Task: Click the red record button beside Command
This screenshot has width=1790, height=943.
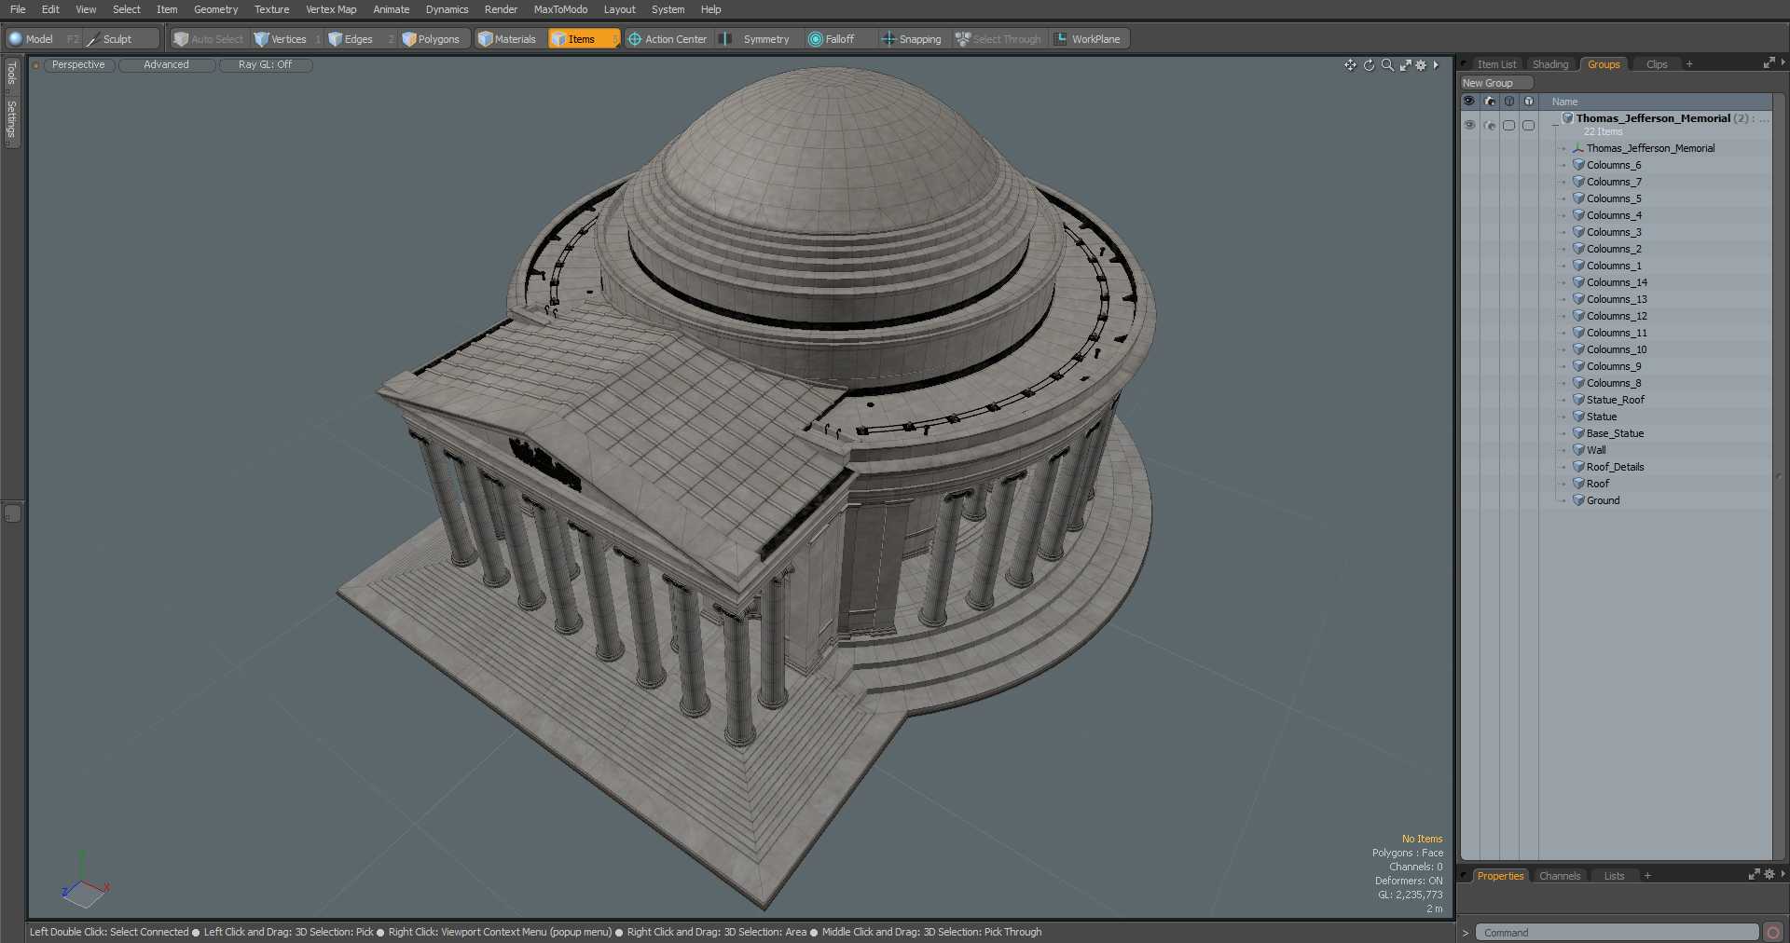Action: [1773, 933]
